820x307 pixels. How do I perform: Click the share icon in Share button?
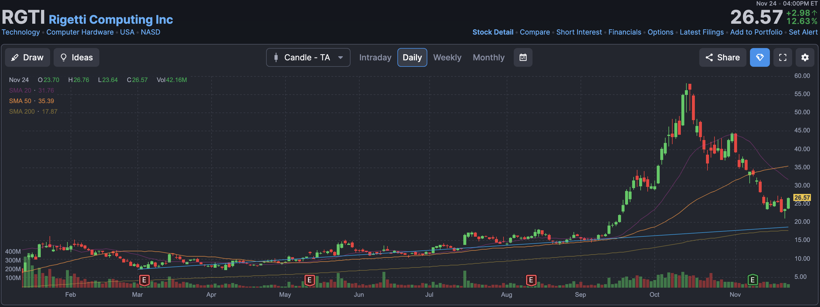tap(709, 58)
